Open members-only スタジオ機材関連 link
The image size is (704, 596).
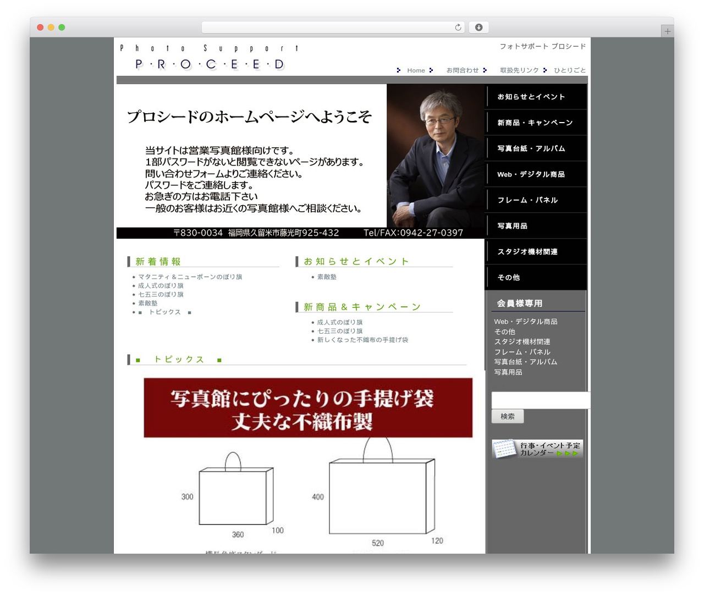tap(522, 342)
